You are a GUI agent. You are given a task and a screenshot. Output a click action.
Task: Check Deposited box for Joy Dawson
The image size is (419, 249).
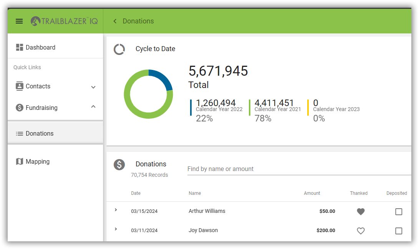click(x=399, y=231)
